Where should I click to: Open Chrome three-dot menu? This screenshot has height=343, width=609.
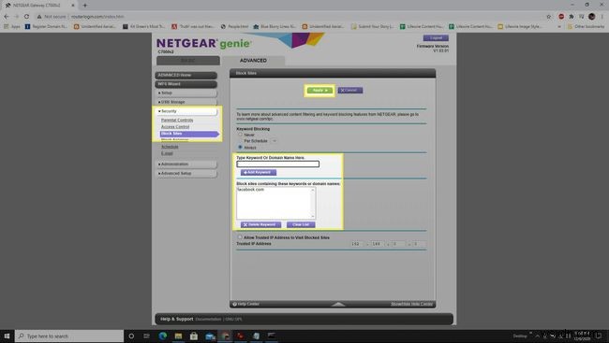[x=602, y=17]
